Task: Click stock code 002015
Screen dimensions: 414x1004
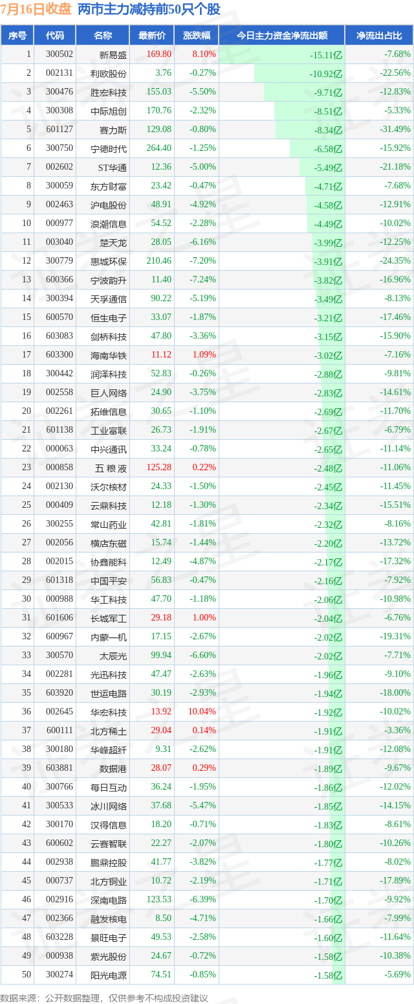Action: tap(59, 562)
